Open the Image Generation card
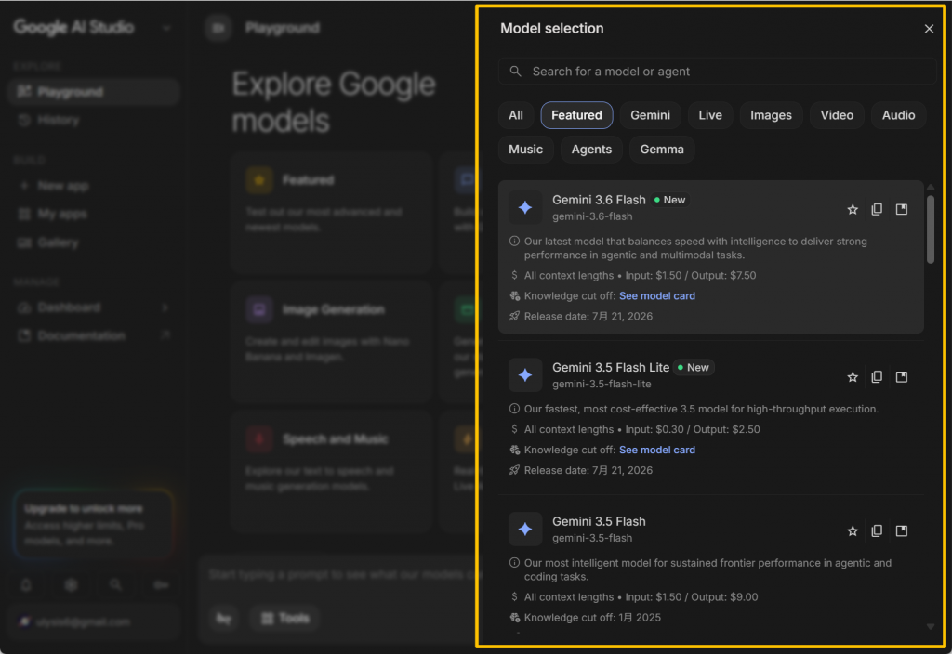 click(332, 343)
